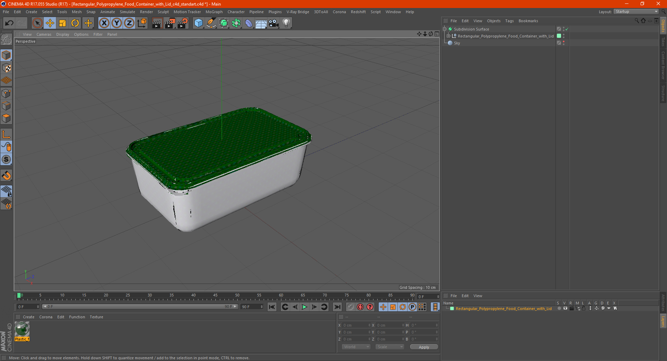Viewport: 667px width, 361px height.
Task: Select the Live Selection tool
Action: point(37,23)
